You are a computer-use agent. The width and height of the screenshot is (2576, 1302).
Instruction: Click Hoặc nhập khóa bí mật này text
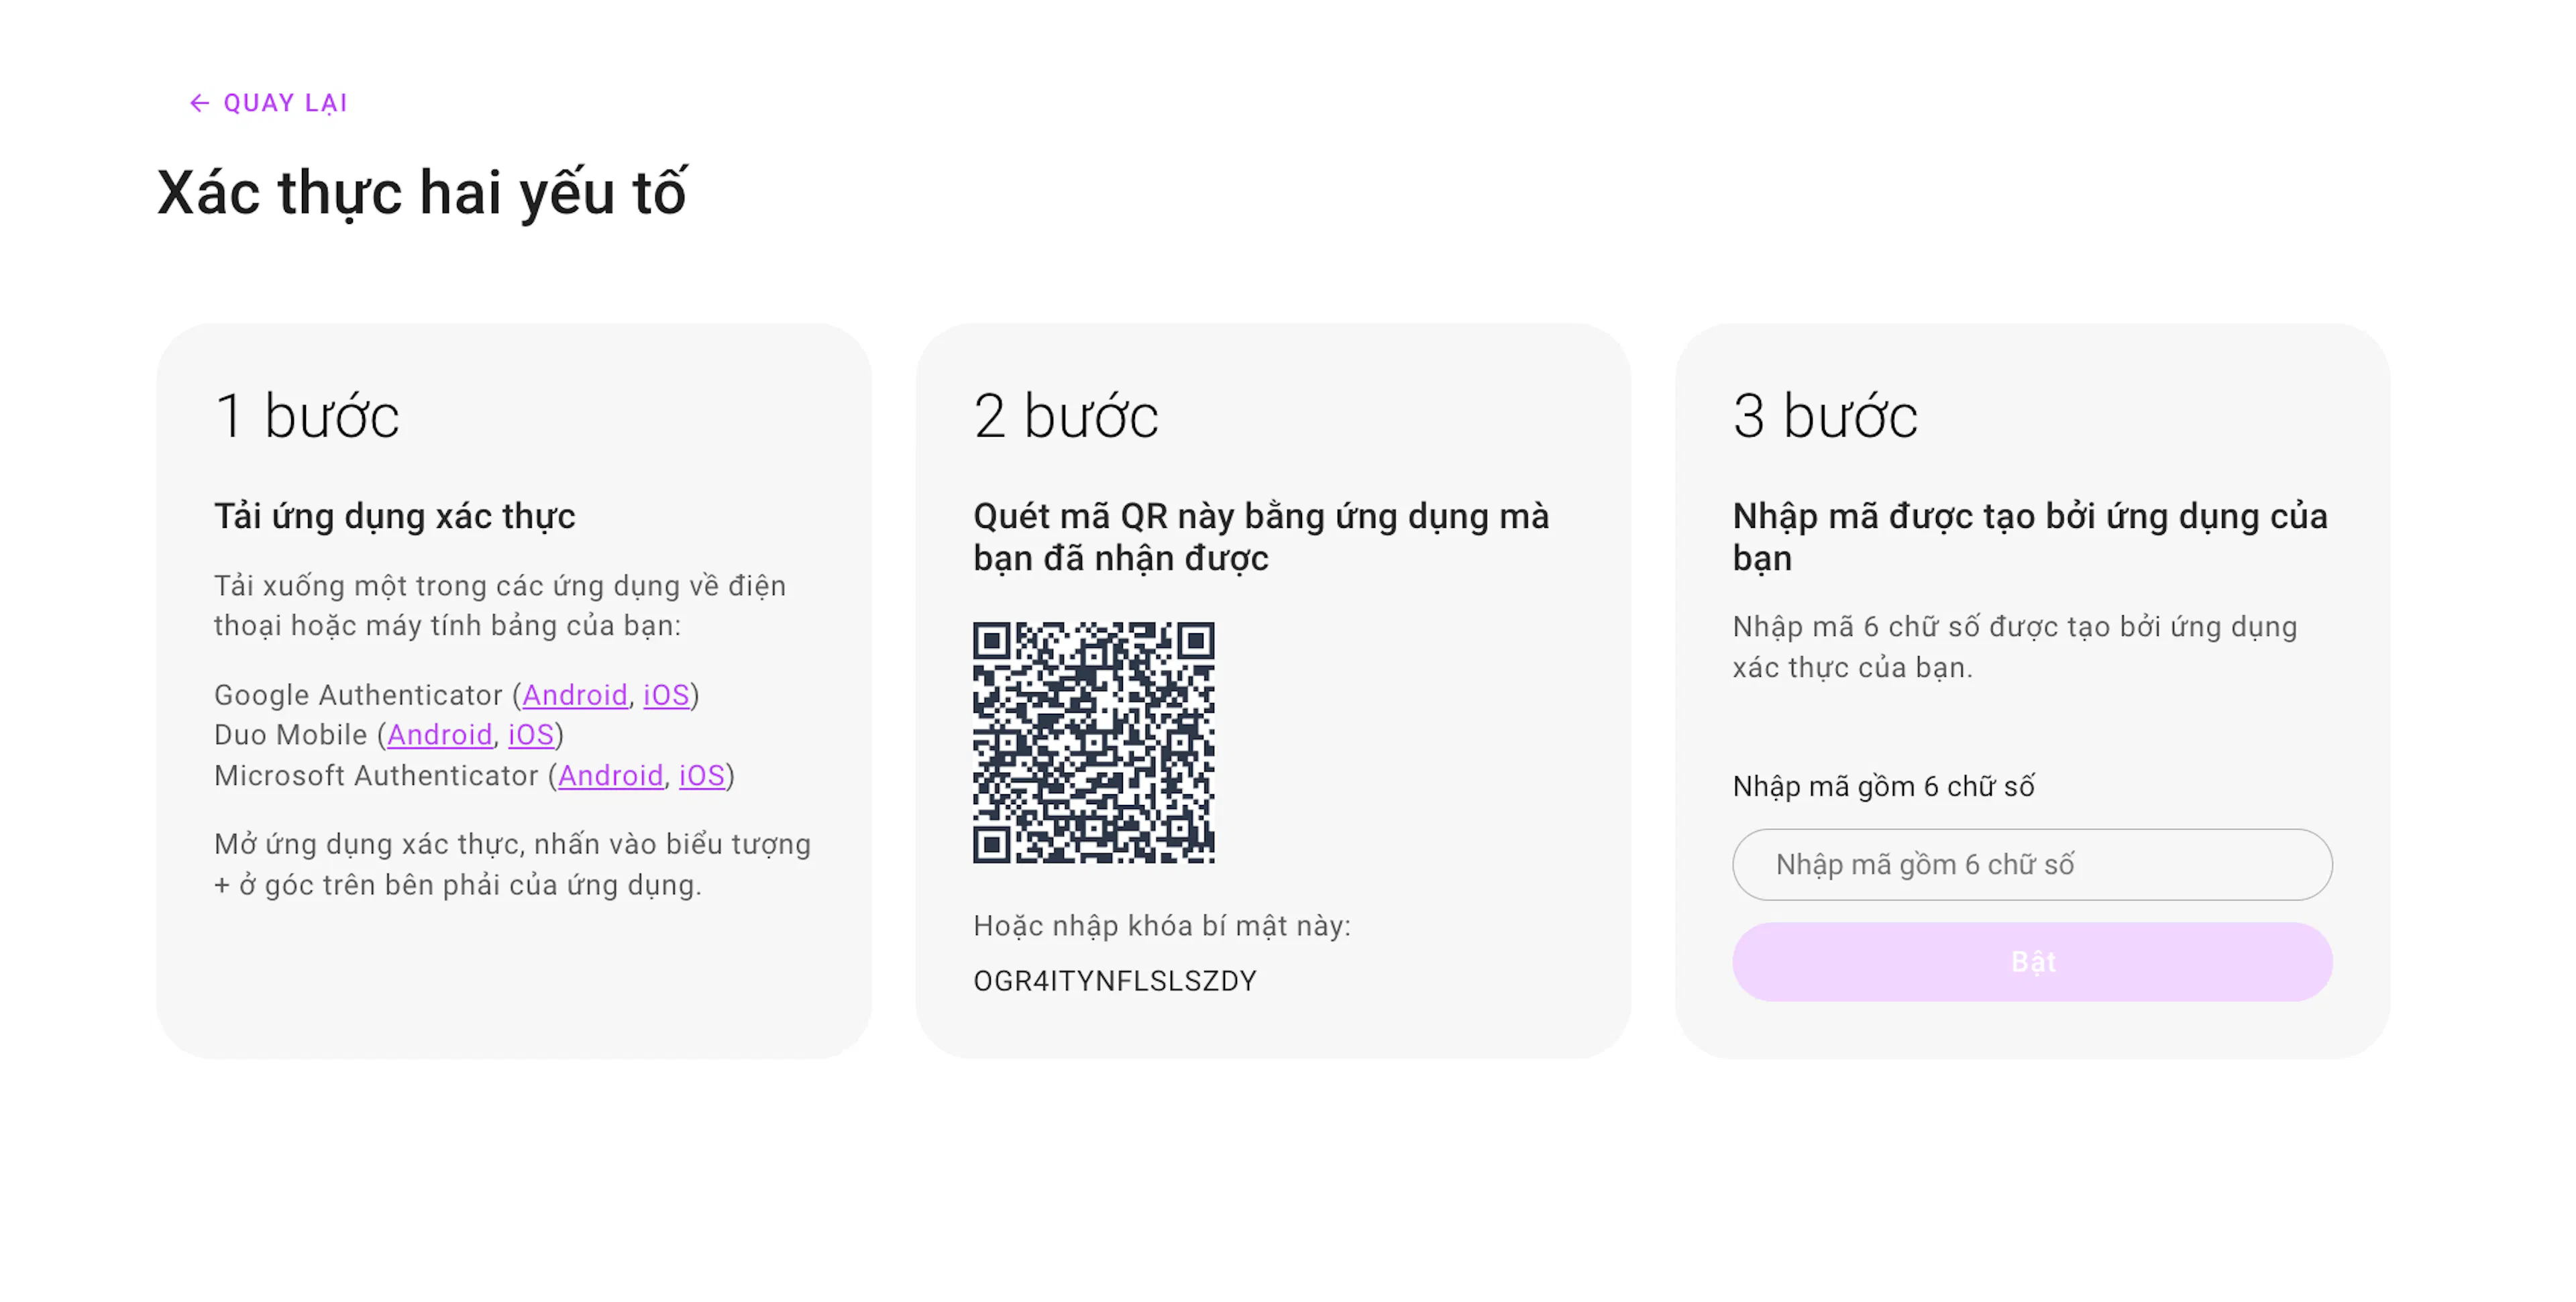(1162, 926)
